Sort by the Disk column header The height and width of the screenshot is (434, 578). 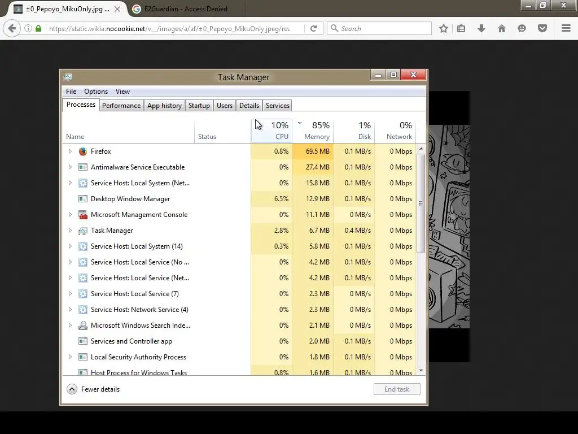click(x=354, y=131)
